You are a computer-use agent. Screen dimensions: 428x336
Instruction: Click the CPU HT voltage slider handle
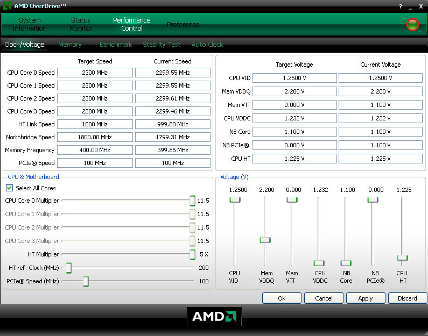(x=402, y=258)
